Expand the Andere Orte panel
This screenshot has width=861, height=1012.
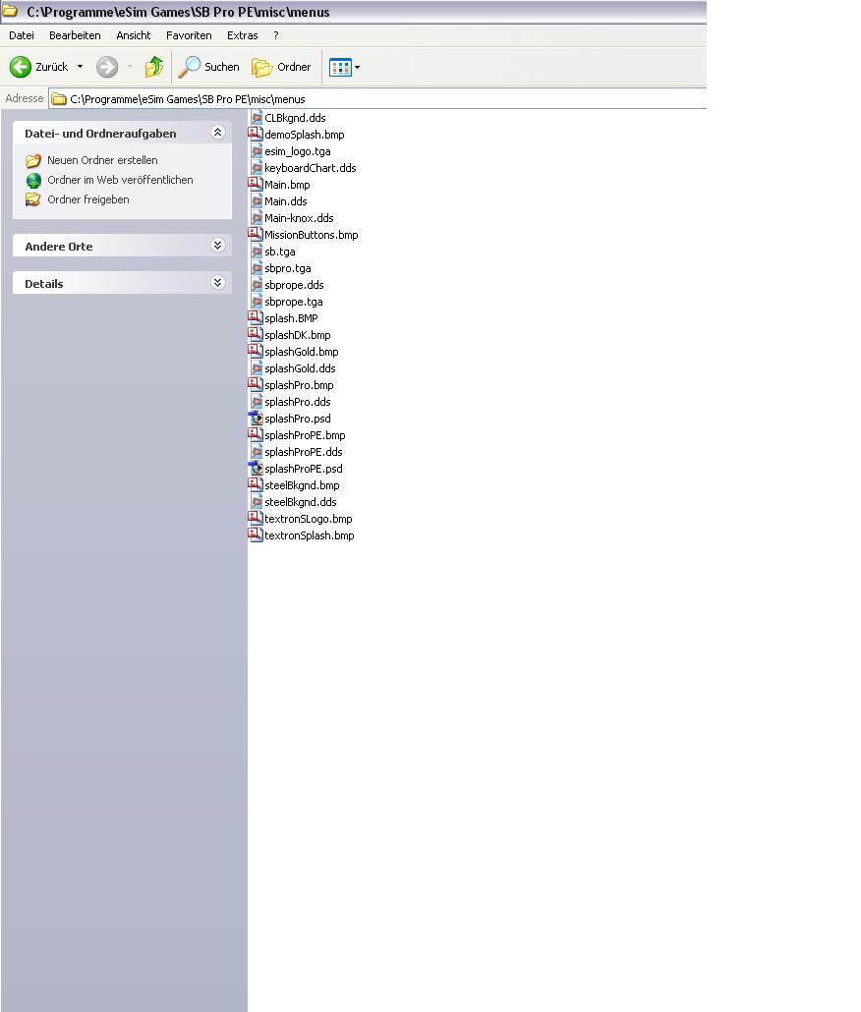click(218, 246)
